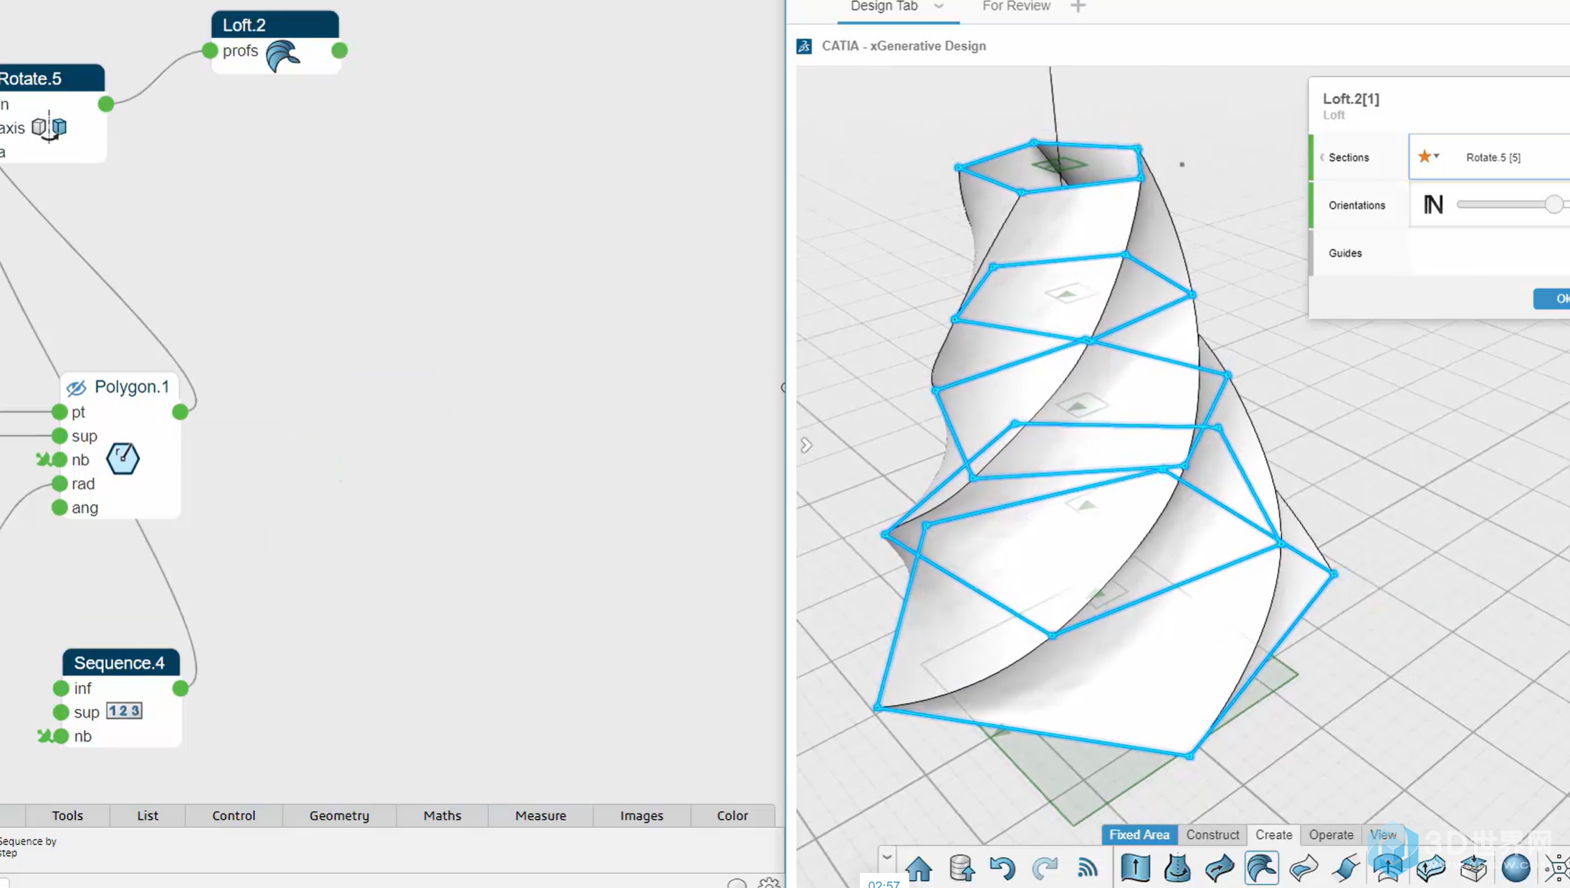Select the Blend surface tool
Viewport: 1570px width, 888px height.
1346,868
